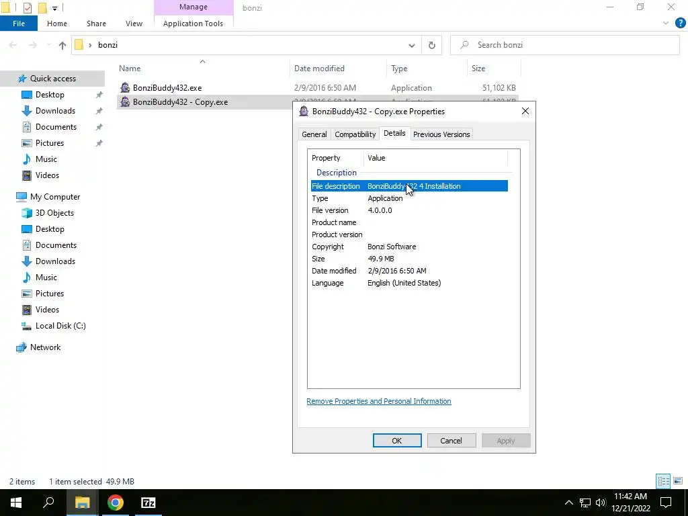Image resolution: width=688 pixels, height=516 pixels.
Task: Click Remove Properties and Personal Information link
Action: click(x=379, y=401)
